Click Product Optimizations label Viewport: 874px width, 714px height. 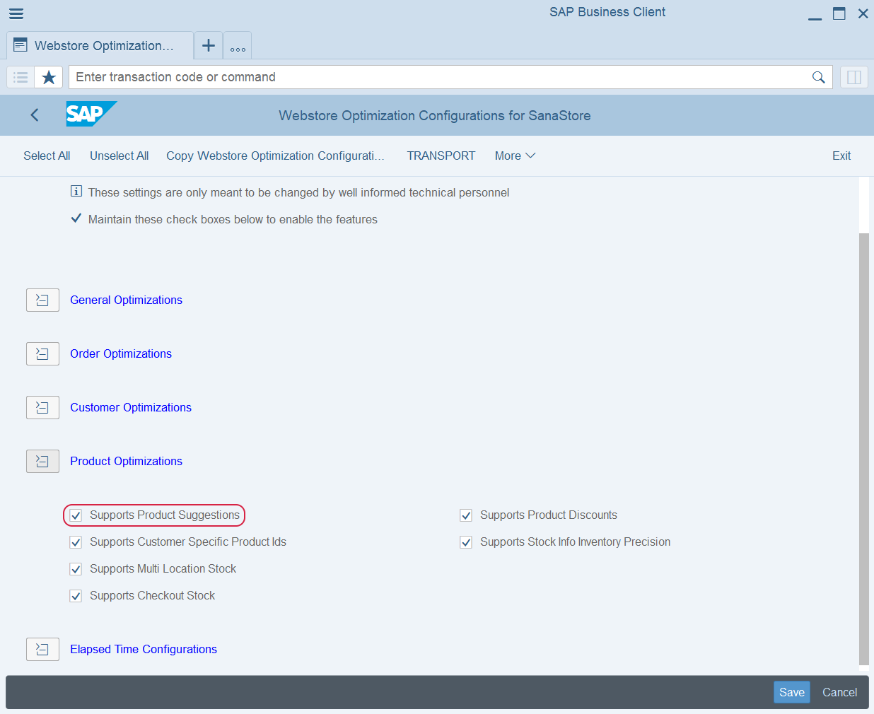pos(126,461)
